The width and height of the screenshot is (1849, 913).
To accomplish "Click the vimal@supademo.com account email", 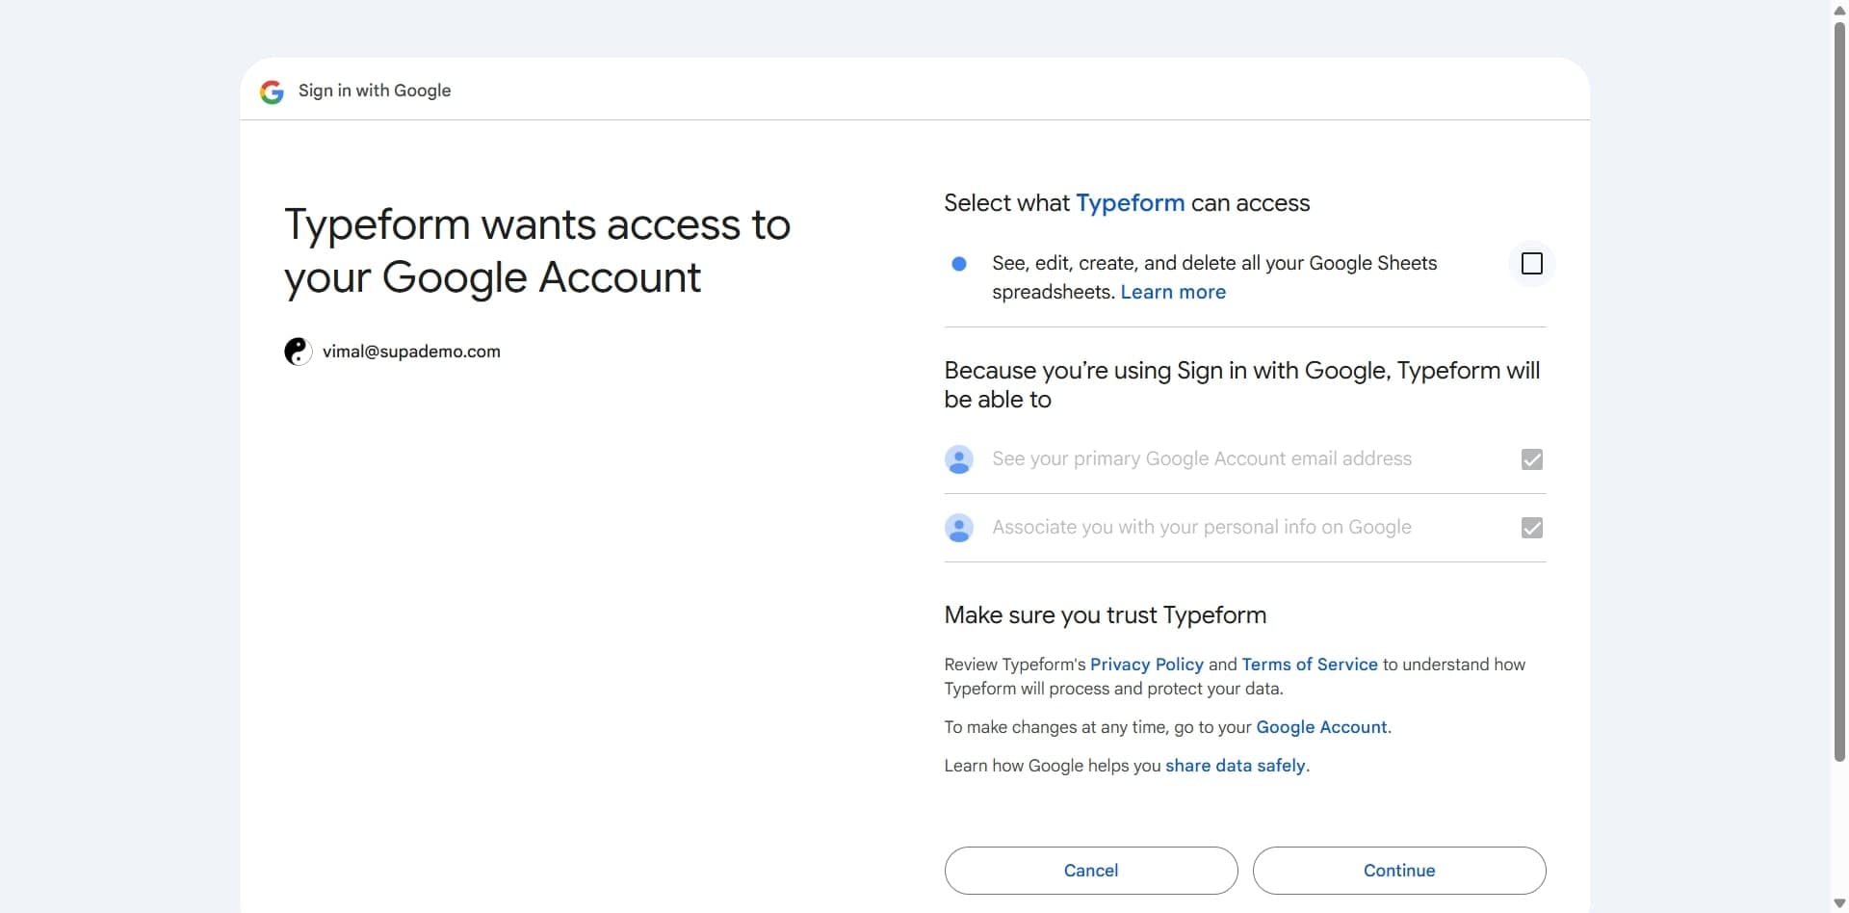I will (x=411, y=352).
